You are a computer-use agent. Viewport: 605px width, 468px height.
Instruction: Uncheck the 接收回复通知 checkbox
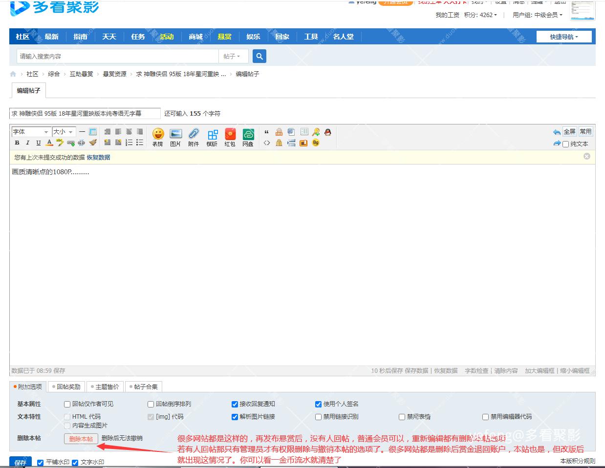pos(235,404)
